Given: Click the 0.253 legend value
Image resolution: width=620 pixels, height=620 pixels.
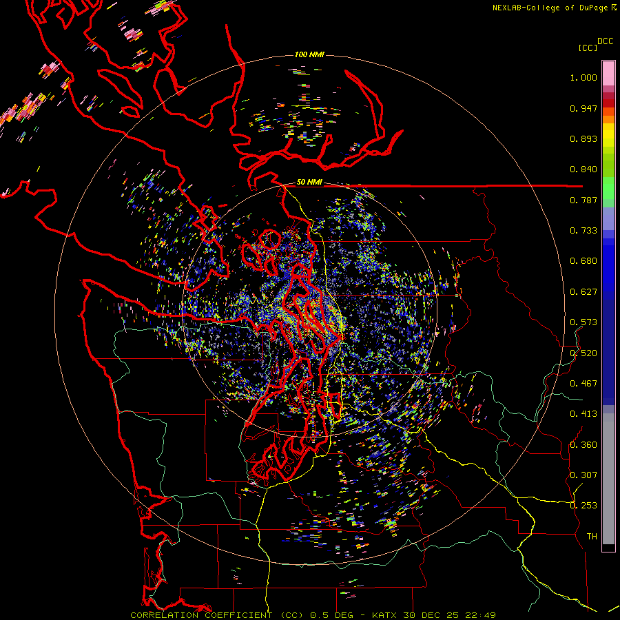Looking at the screenshot, I should (583, 506).
